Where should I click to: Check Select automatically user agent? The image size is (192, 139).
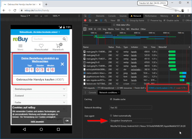[x=111, y=116]
